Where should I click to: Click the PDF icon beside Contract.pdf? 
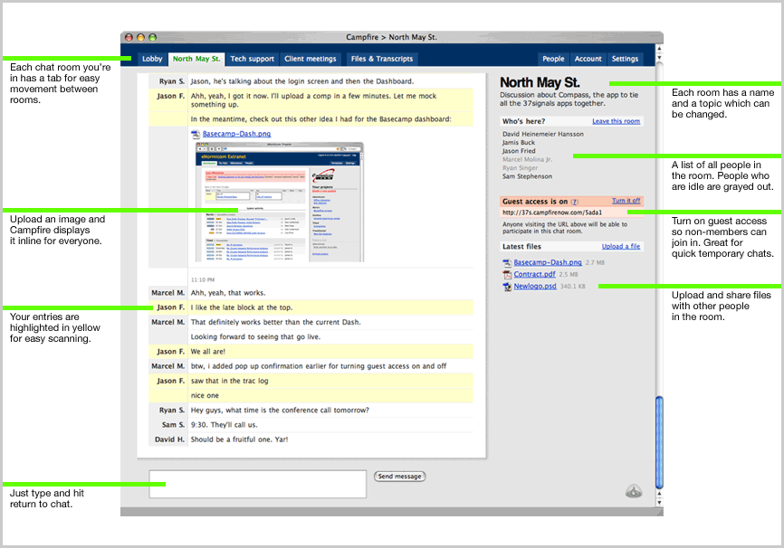(506, 274)
